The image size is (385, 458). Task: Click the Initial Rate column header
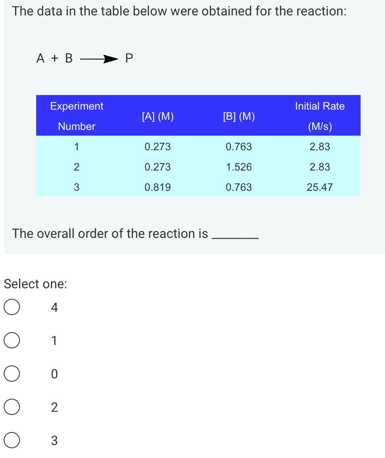click(319, 116)
